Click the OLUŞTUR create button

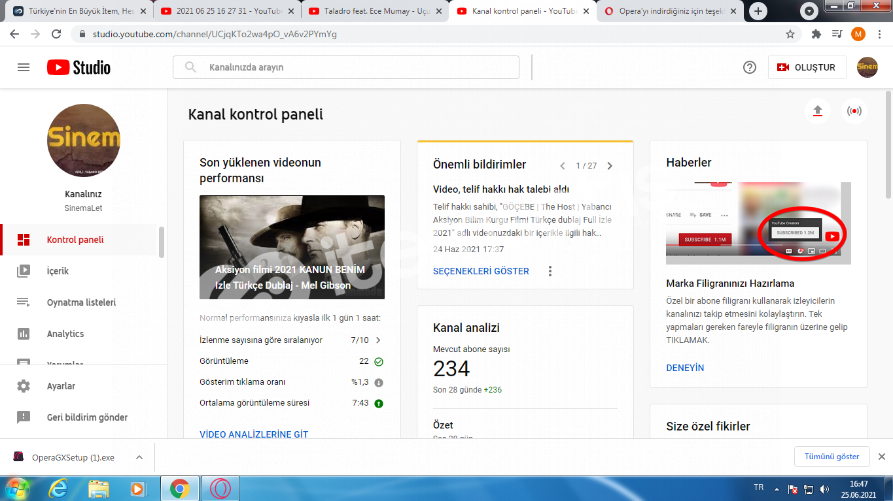[807, 67]
